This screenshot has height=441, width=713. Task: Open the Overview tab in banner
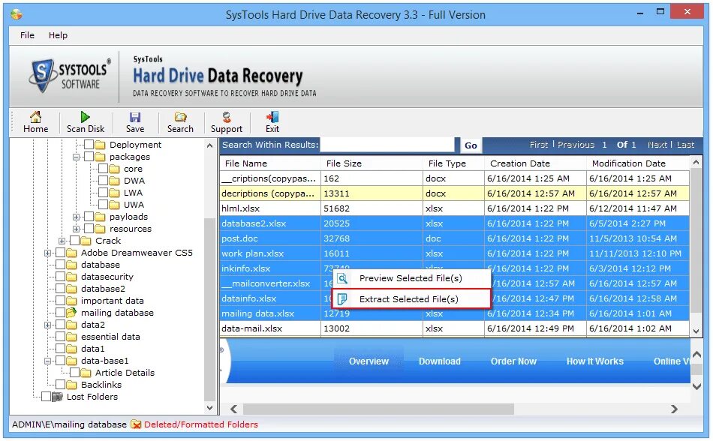[369, 361]
